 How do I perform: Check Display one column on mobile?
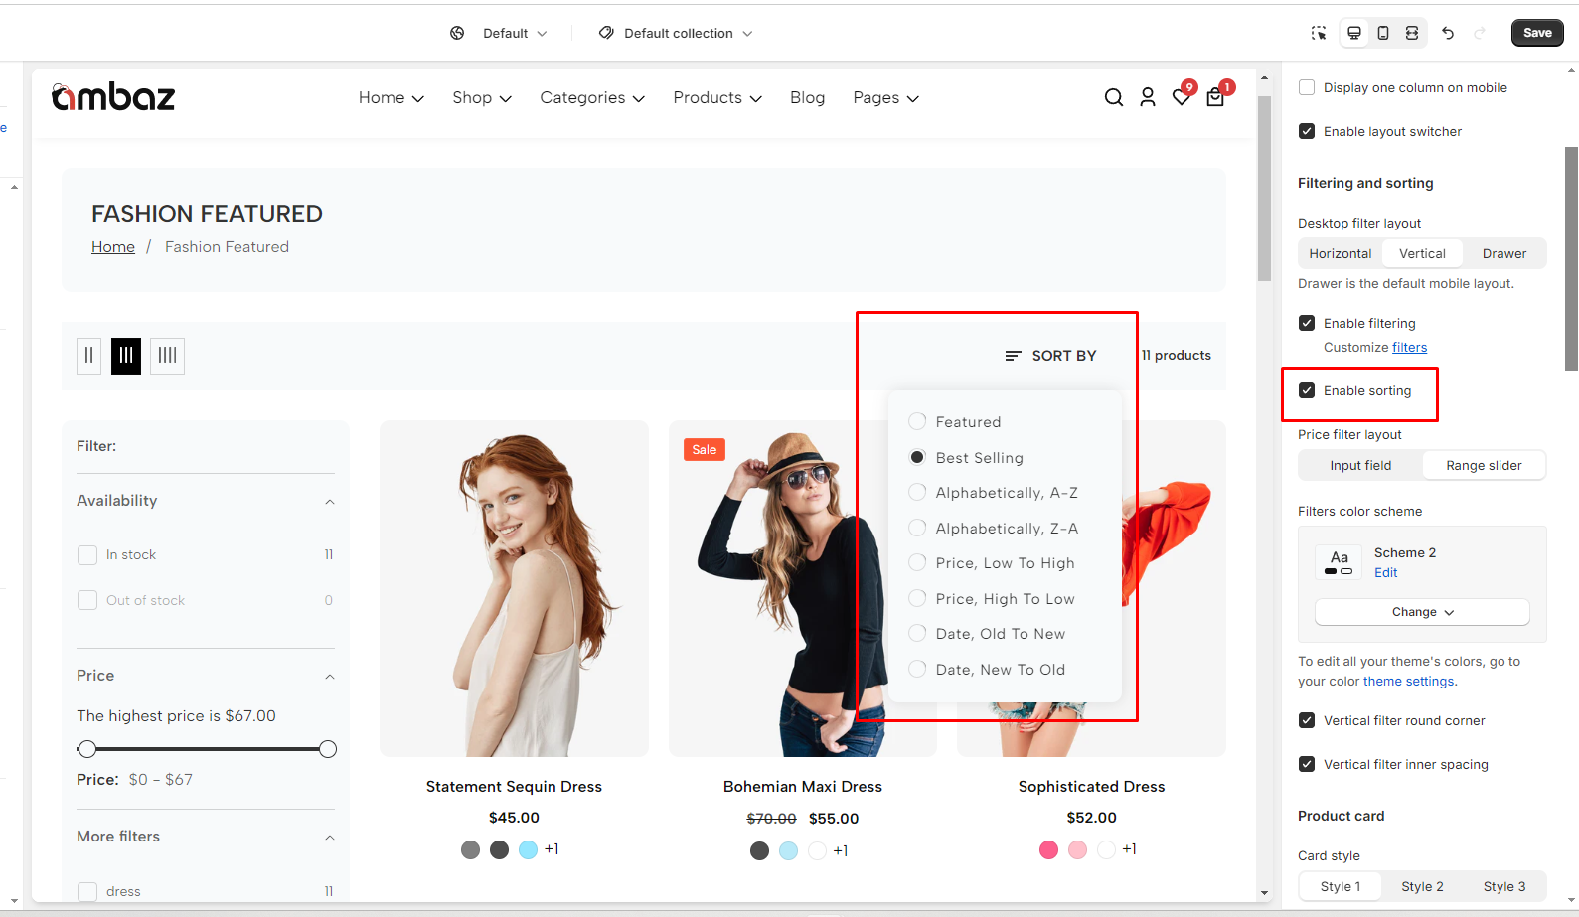(1307, 87)
